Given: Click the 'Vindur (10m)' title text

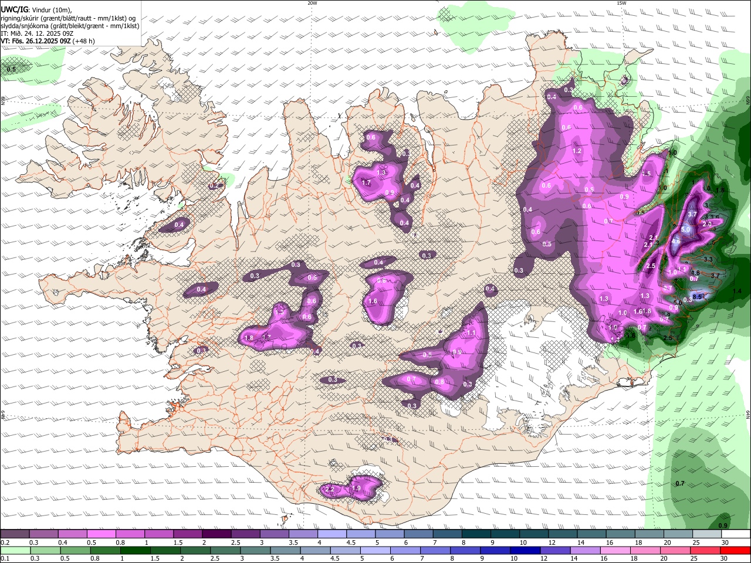Looking at the screenshot, I should click(50, 10).
